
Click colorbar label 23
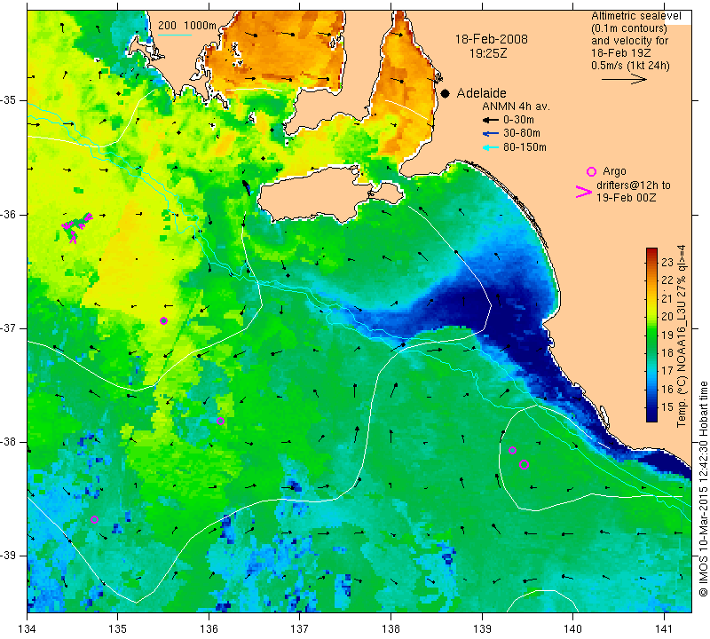point(667,262)
